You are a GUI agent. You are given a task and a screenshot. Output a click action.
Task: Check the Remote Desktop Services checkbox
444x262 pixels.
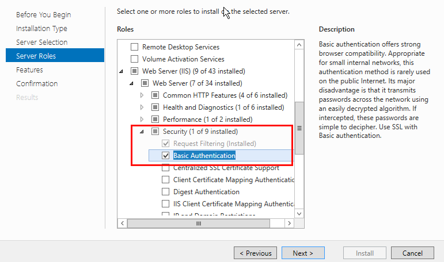[x=135, y=47]
